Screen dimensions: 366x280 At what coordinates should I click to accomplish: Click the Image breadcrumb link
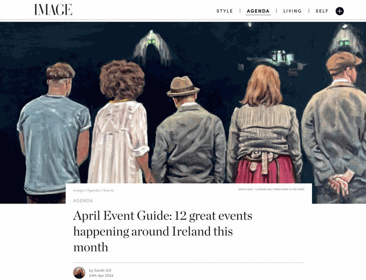pyautogui.click(x=78, y=190)
